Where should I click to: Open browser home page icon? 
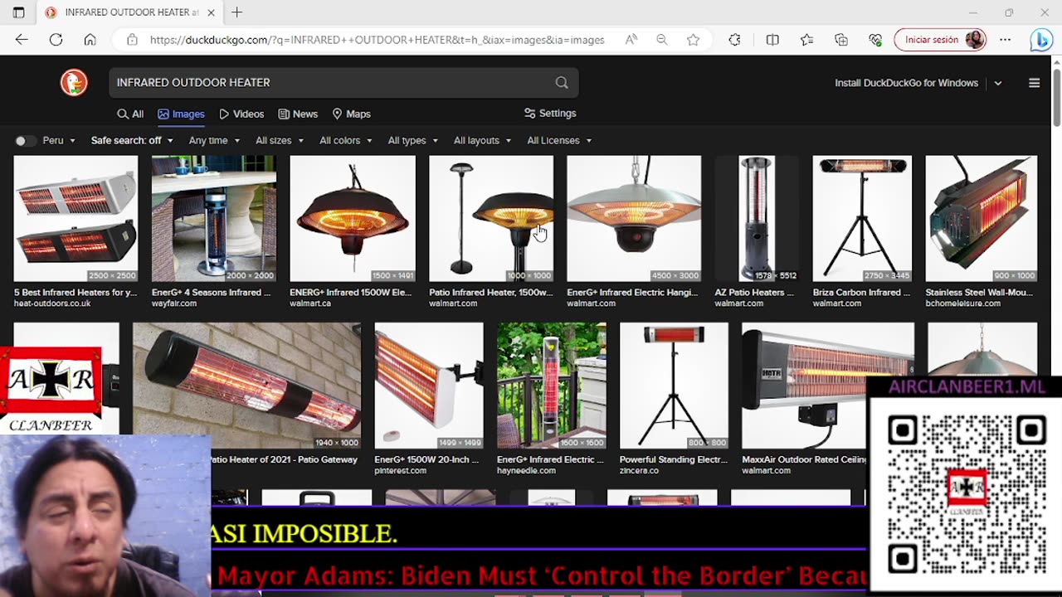coord(90,39)
